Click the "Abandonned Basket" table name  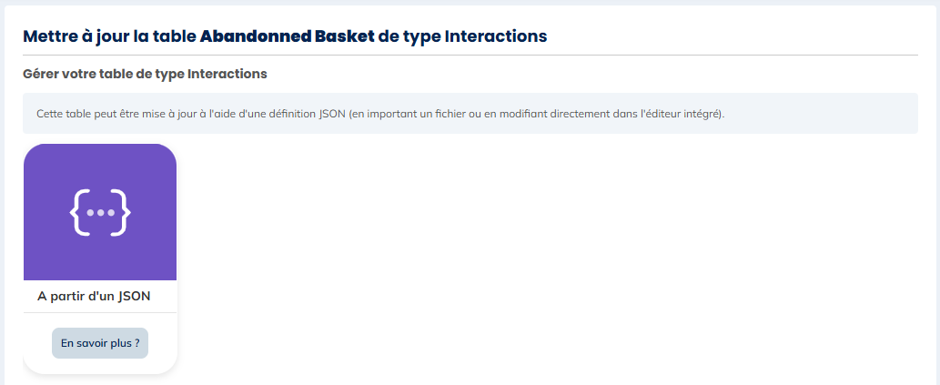(x=286, y=36)
